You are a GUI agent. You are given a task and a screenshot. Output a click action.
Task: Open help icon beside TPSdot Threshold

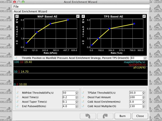point(83,93)
